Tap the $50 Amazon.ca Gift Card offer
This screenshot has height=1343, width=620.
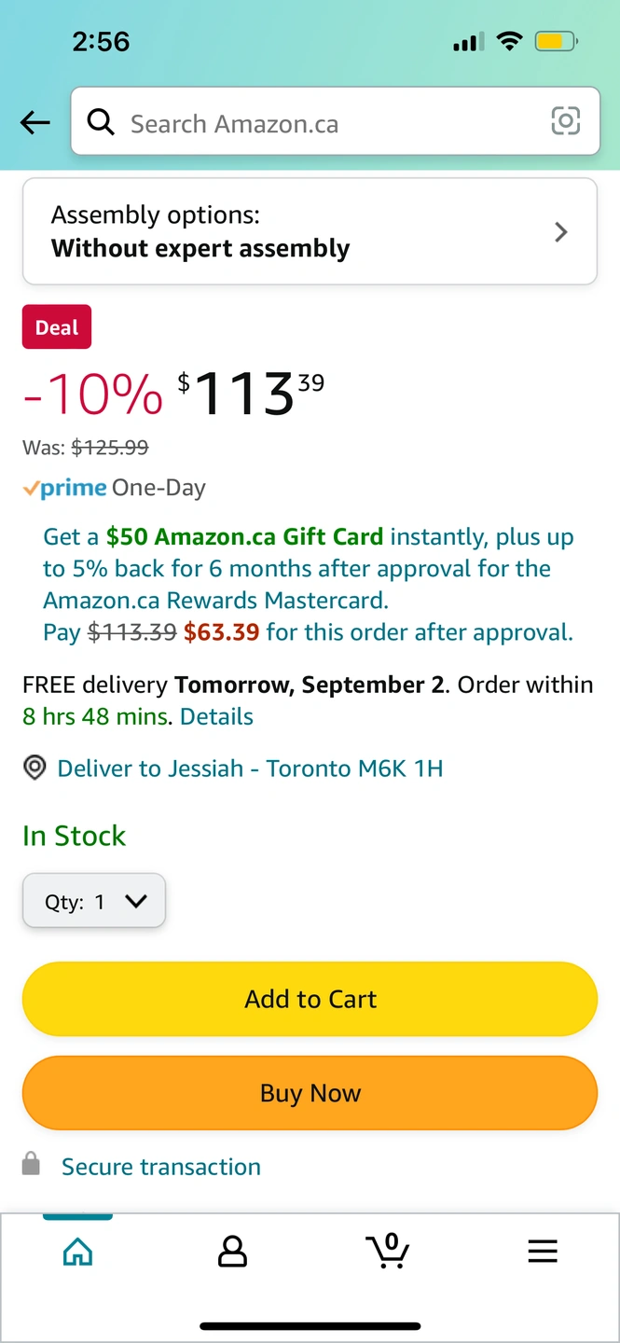pos(244,537)
